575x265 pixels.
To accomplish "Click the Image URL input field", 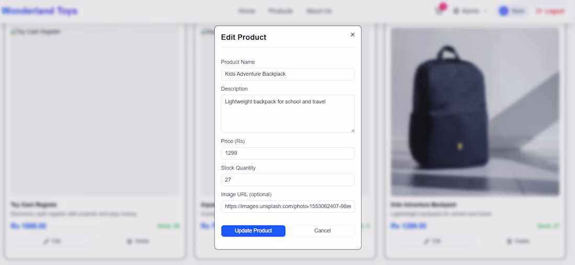I will 288,207.
